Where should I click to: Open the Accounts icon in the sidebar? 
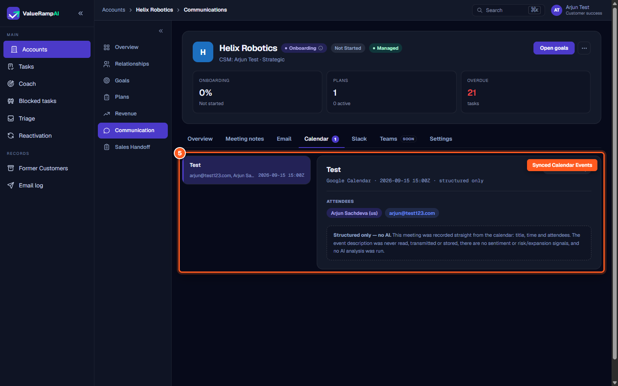[14, 49]
